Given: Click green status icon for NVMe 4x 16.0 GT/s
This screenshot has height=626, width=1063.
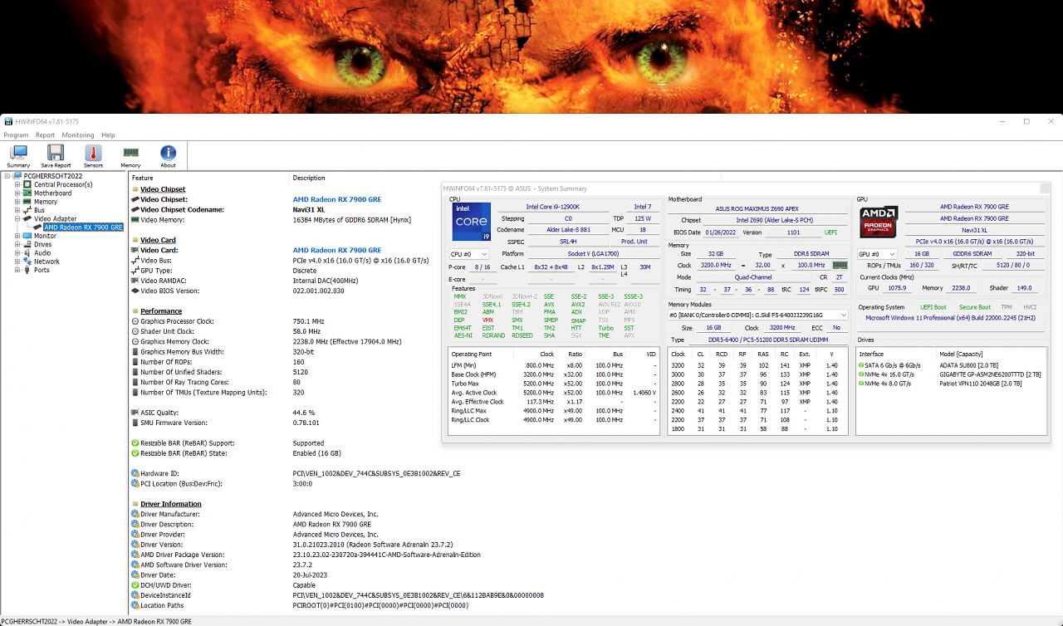Looking at the screenshot, I should pyautogui.click(x=862, y=374).
